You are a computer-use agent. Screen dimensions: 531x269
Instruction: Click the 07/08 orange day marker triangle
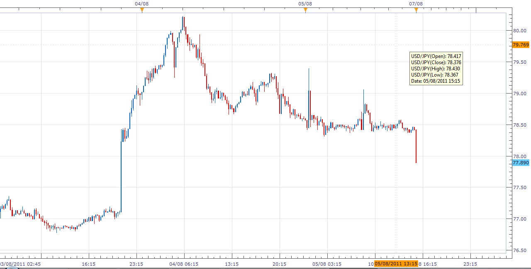(416, 10)
